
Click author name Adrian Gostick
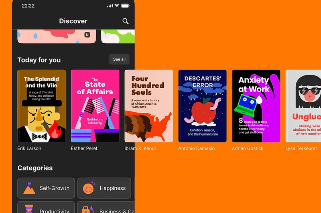248,148
